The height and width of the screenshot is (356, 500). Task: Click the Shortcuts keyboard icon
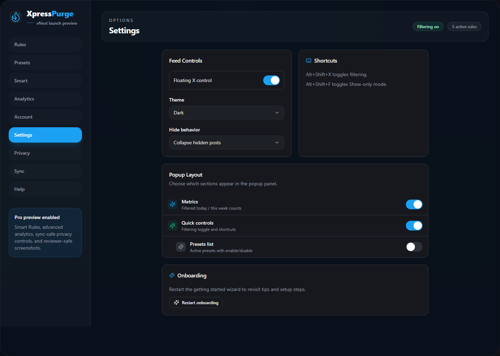309,60
